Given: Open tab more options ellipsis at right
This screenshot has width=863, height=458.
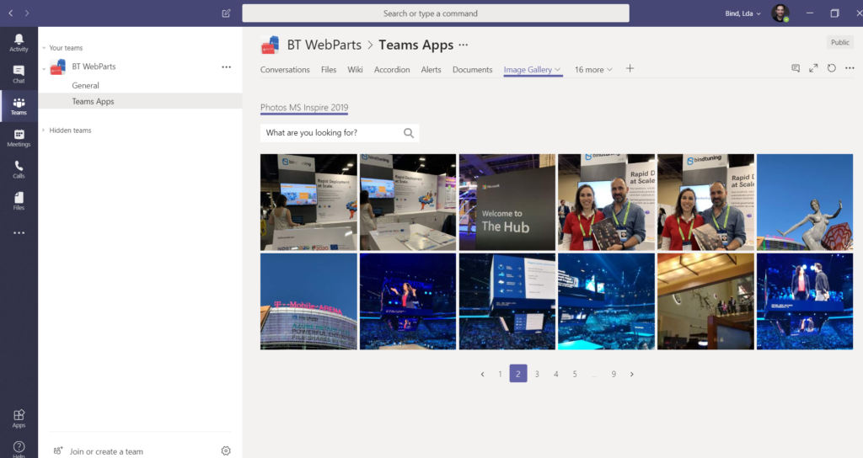Looking at the screenshot, I should point(850,68).
